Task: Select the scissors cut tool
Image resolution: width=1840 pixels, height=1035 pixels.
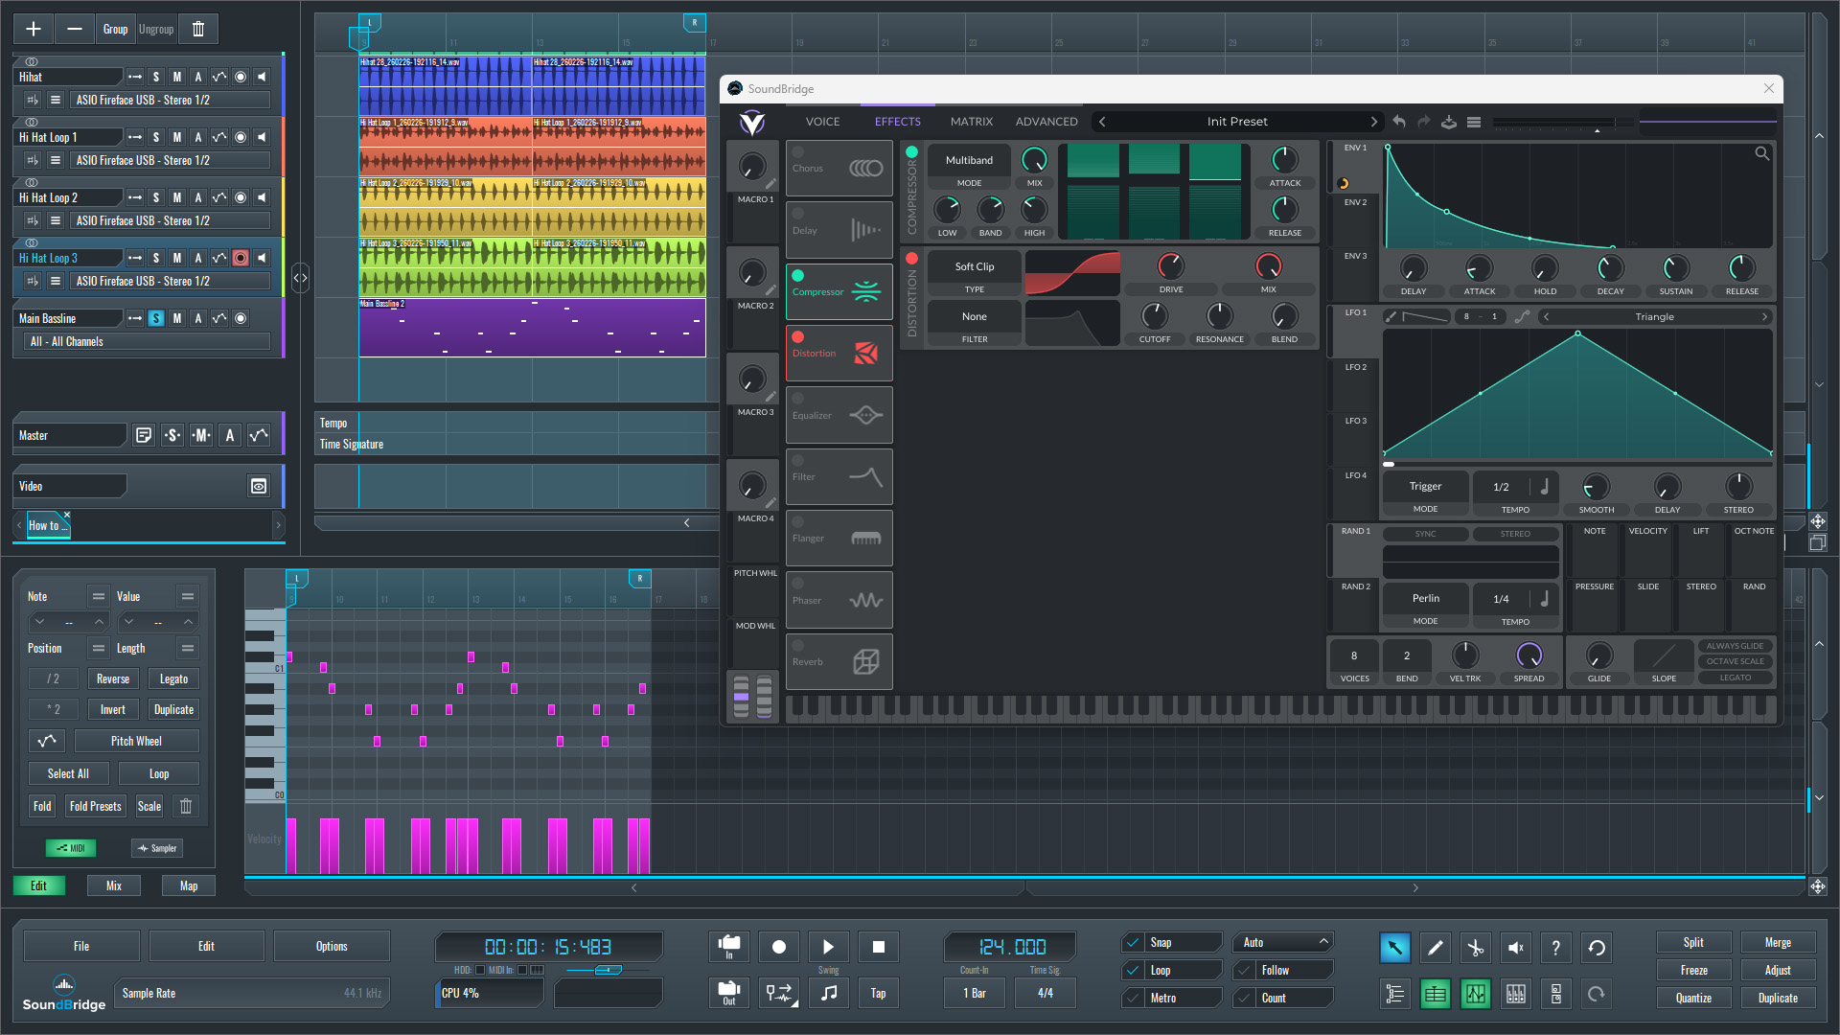Action: [x=1475, y=948]
